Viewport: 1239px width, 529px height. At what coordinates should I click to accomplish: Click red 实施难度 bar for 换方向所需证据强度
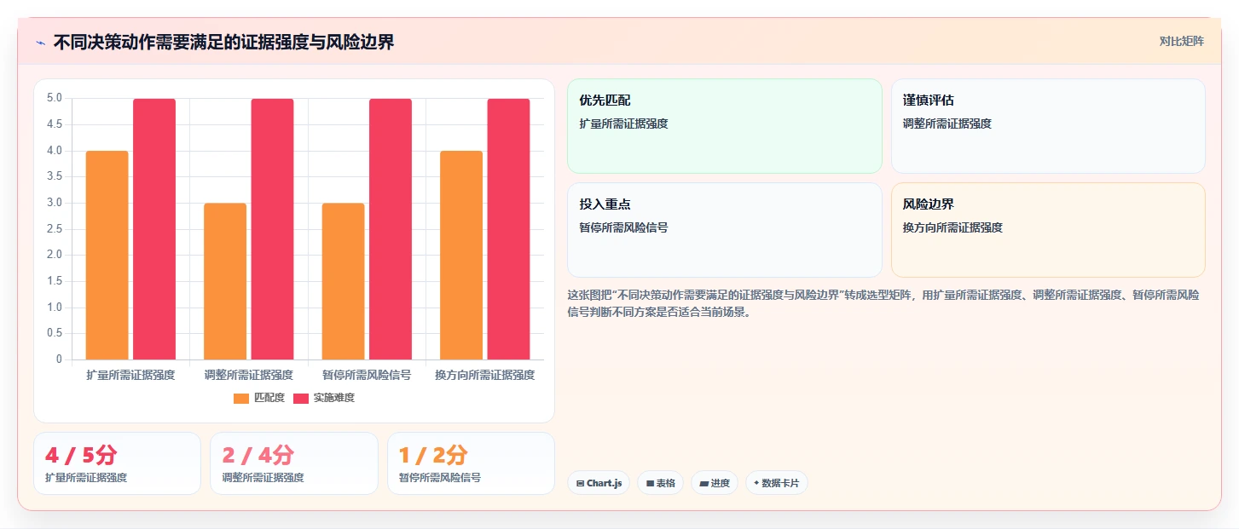(x=508, y=229)
